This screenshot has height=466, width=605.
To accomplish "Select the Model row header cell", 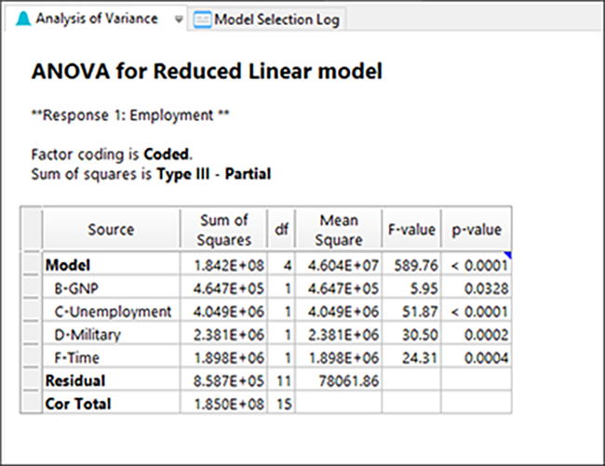I will tap(32, 263).
